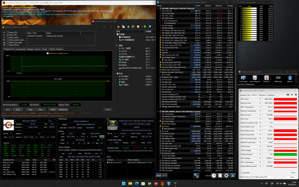Uncheck the Stress FPU checkbox
This screenshot has height=187, width=299.
coord(8,35)
